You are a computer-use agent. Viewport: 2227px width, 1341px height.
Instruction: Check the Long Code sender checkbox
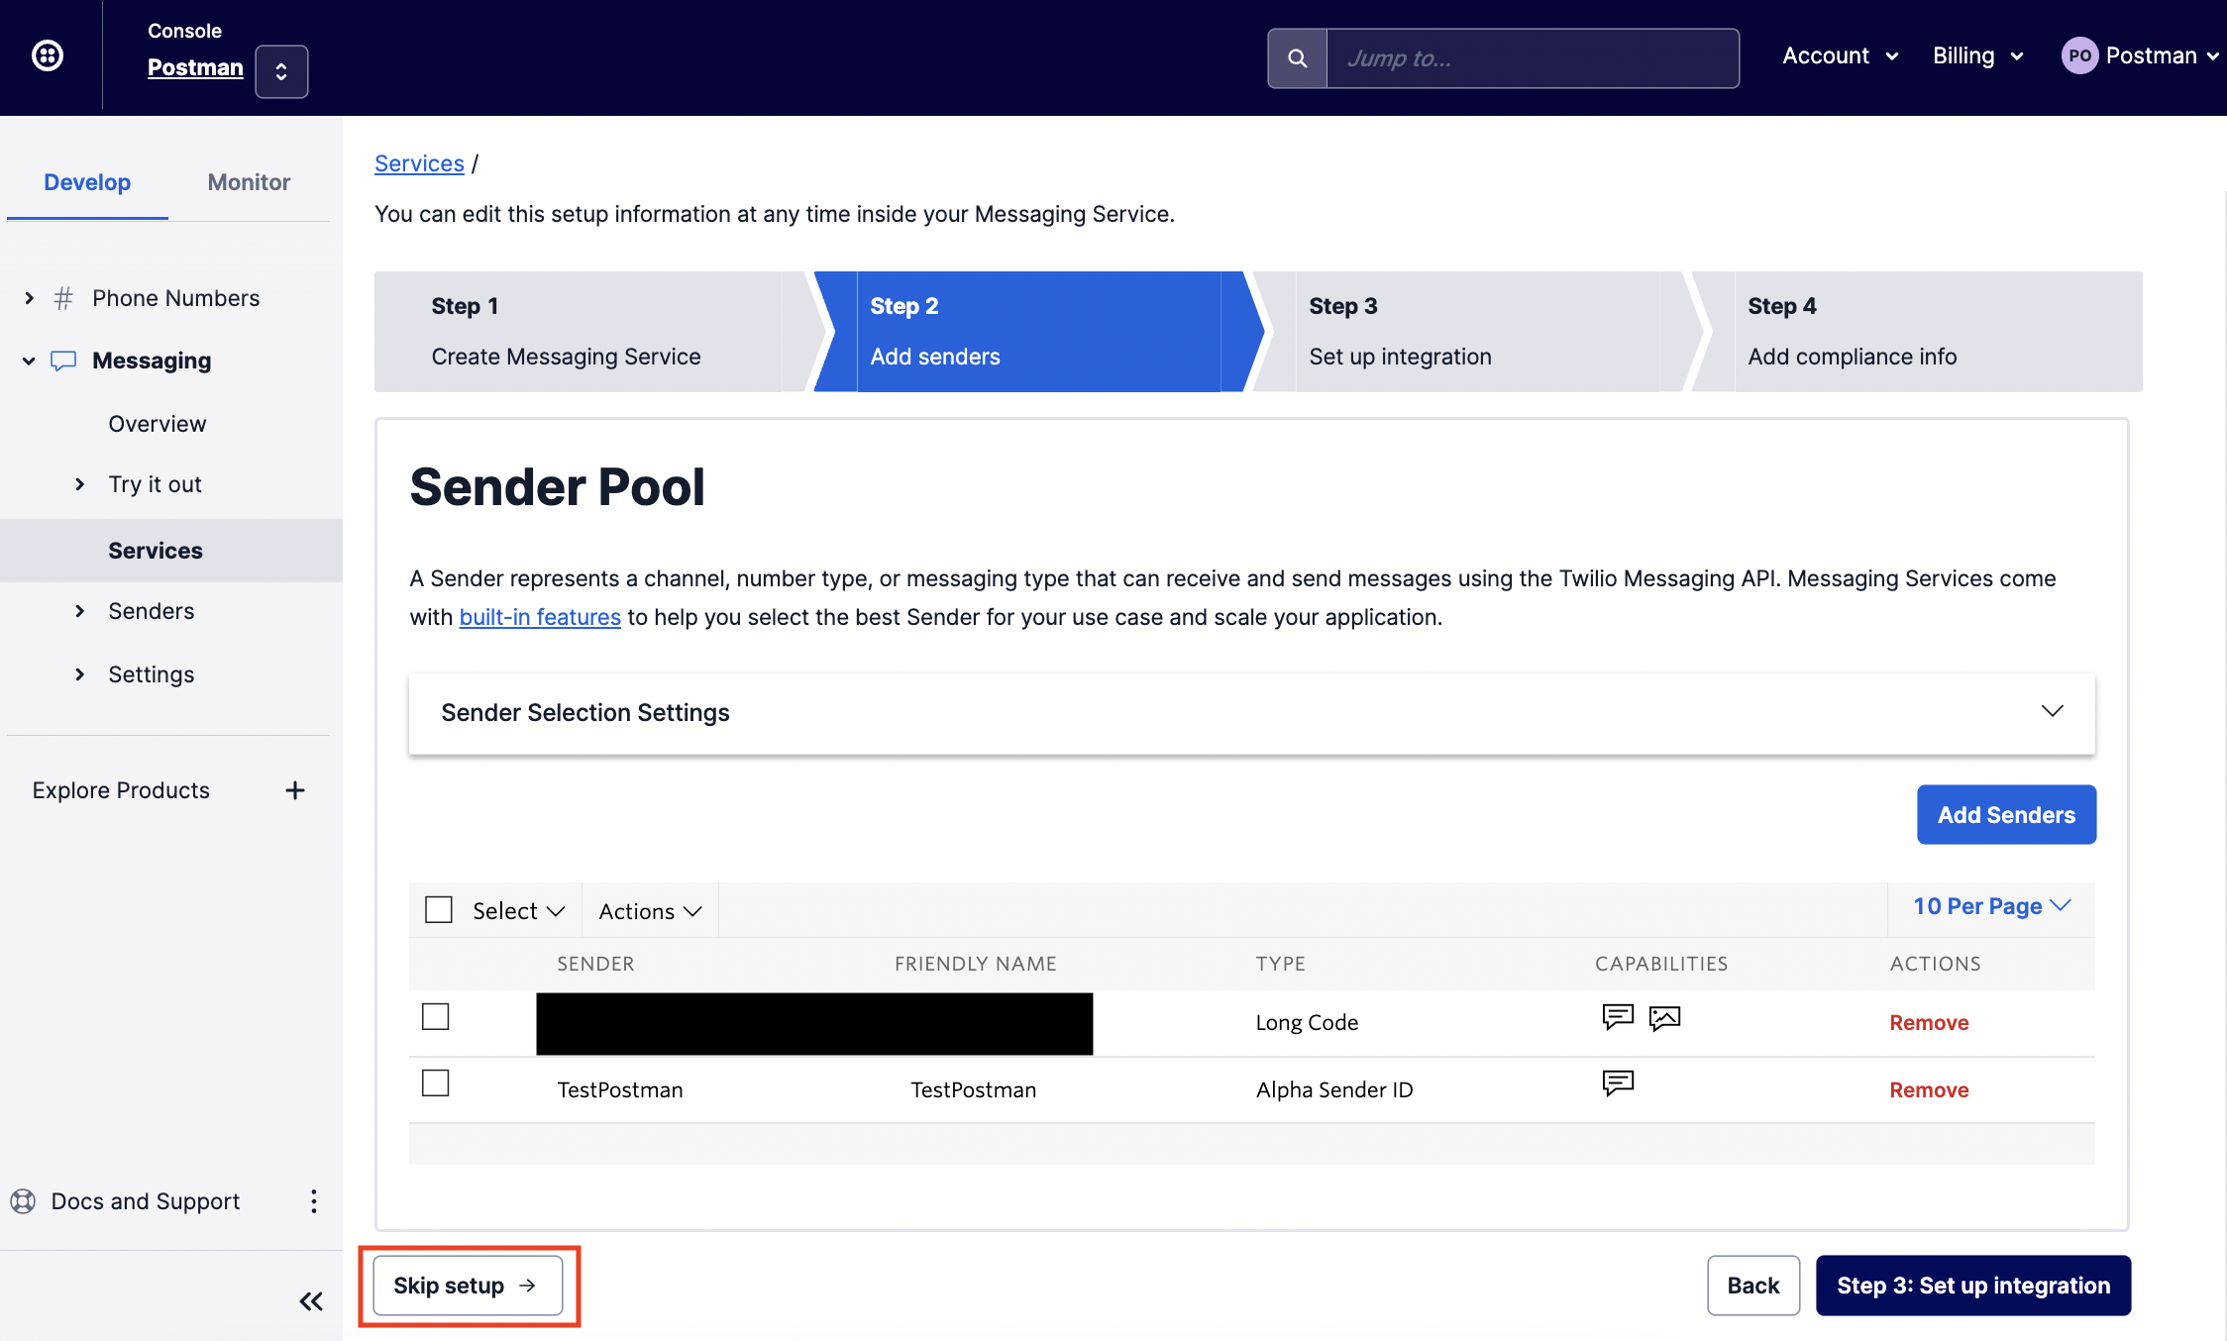[x=436, y=1017]
